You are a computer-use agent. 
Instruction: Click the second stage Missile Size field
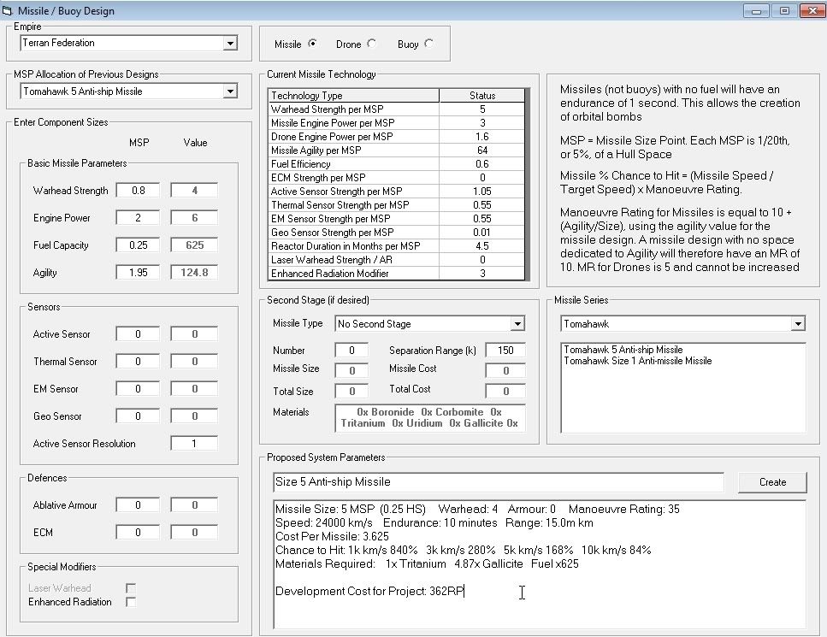[x=351, y=370]
